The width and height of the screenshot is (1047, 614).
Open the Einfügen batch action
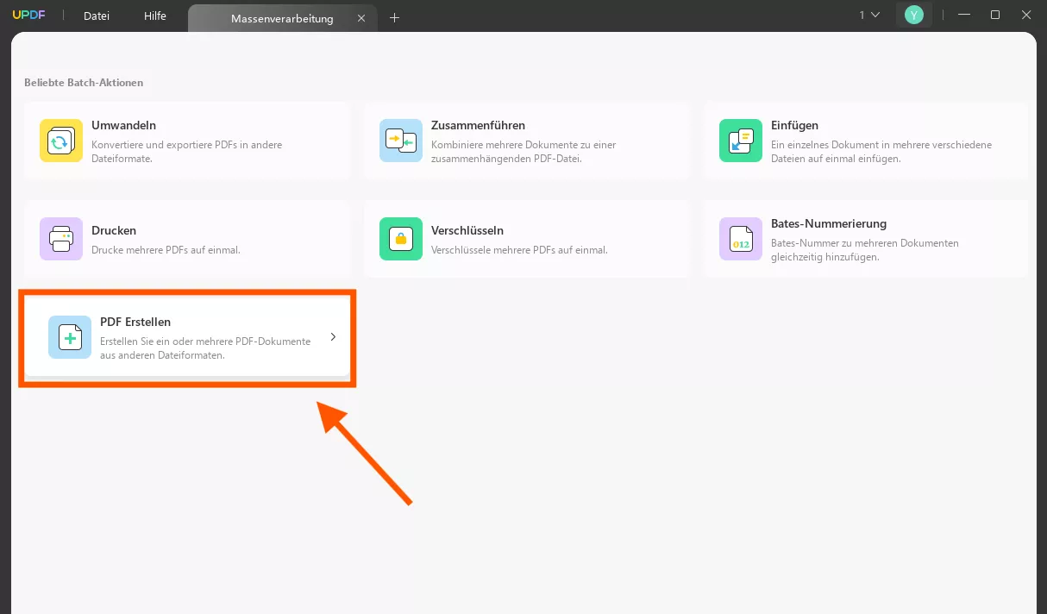point(867,141)
